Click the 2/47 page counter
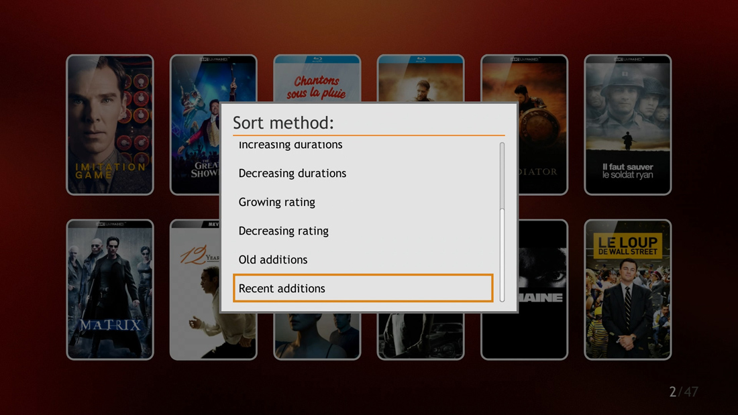 pos(684,392)
